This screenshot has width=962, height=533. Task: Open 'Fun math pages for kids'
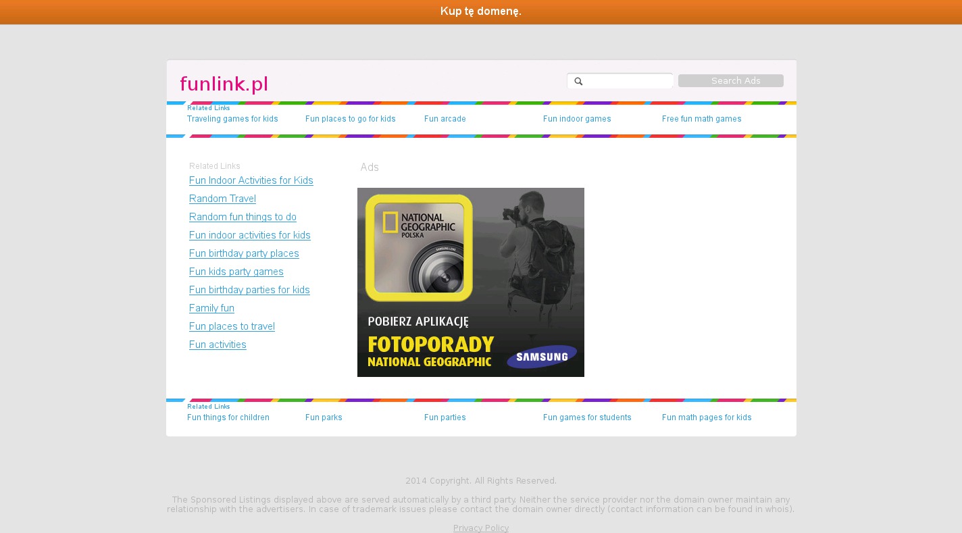tap(707, 417)
